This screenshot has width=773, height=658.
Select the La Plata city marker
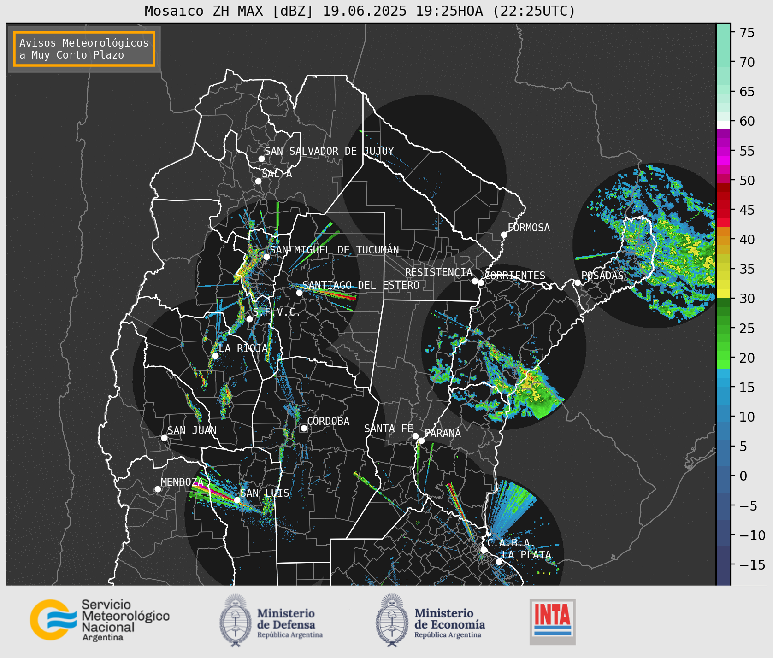pos(499,561)
